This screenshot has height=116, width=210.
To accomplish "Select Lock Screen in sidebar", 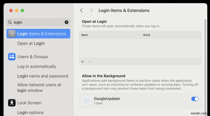I will pyautogui.click(x=29, y=103).
